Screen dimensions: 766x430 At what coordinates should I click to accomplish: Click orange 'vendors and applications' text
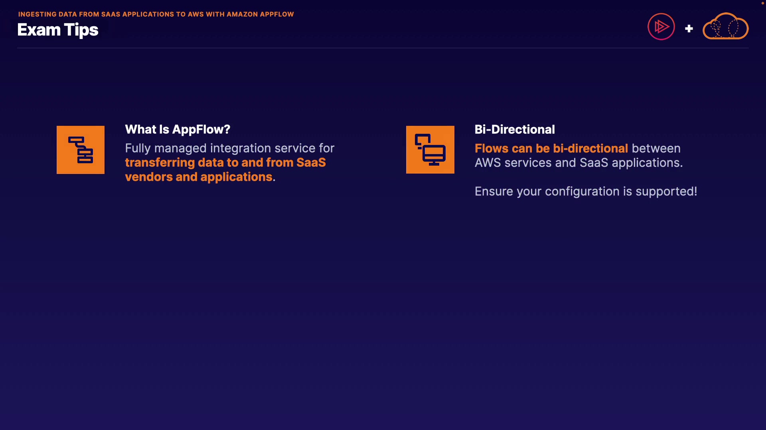tap(199, 177)
